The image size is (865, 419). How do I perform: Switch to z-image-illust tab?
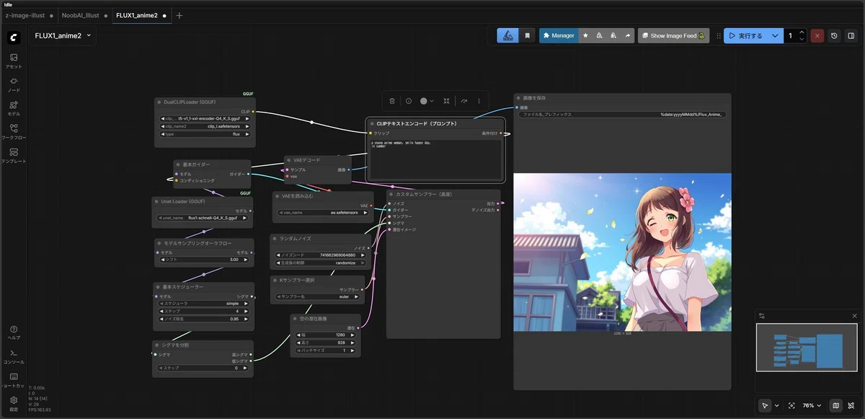(x=25, y=15)
